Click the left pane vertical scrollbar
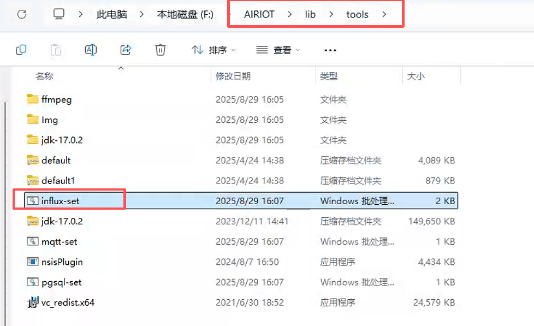Image resolution: width=534 pixels, height=326 pixels. point(5,213)
